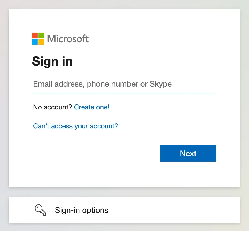Click the underline below the email field
Image resolution: width=249 pixels, height=231 pixels.
124,92
